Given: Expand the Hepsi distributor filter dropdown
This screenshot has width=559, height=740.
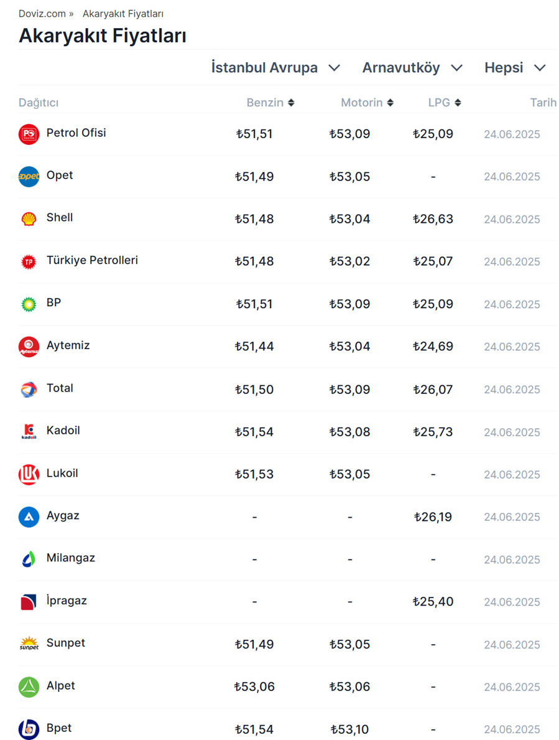Looking at the screenshot, I should tap(515, 68).
